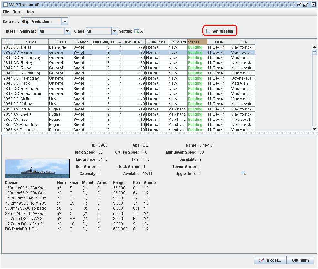Expand the ShipYard filter dropdown

coord(67,31)
